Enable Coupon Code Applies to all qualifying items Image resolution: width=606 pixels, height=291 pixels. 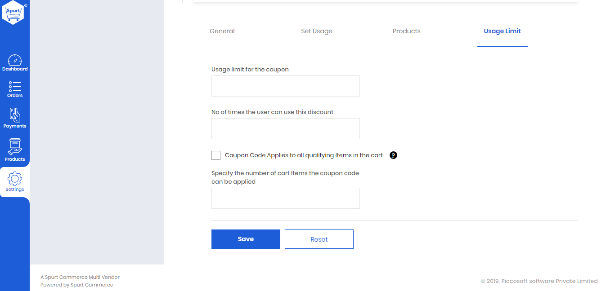point(216,155)
